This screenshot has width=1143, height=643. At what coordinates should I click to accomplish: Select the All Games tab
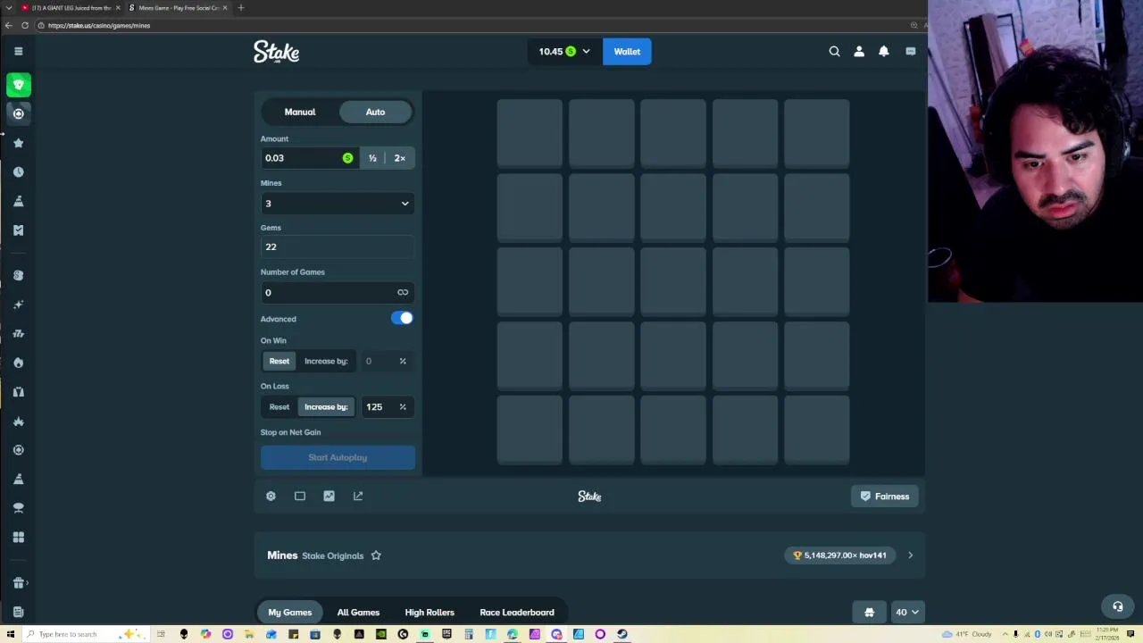tap(358, 612)
